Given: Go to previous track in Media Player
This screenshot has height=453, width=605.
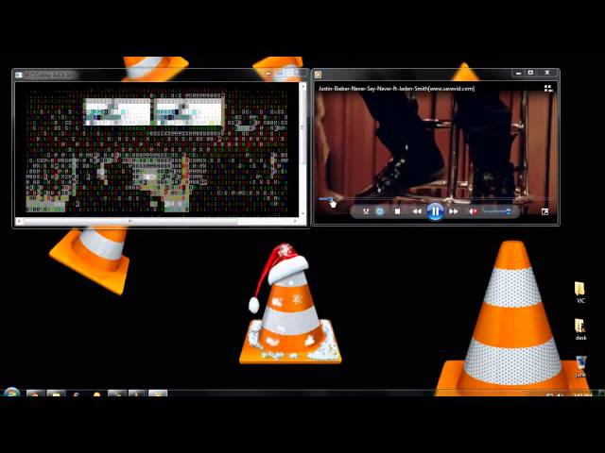Looking at the screenshot, I should pos(417,211).
